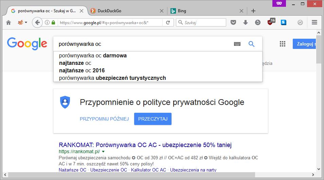Open the fox icon extension menu

coord(22,22)
